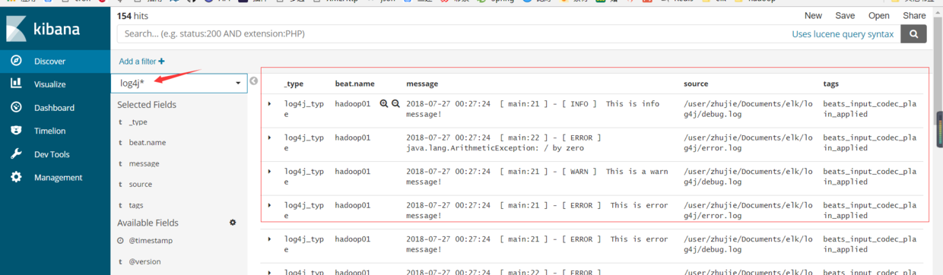Select the tags selected field
Screen dimensions: 943x275
point(136,205)
